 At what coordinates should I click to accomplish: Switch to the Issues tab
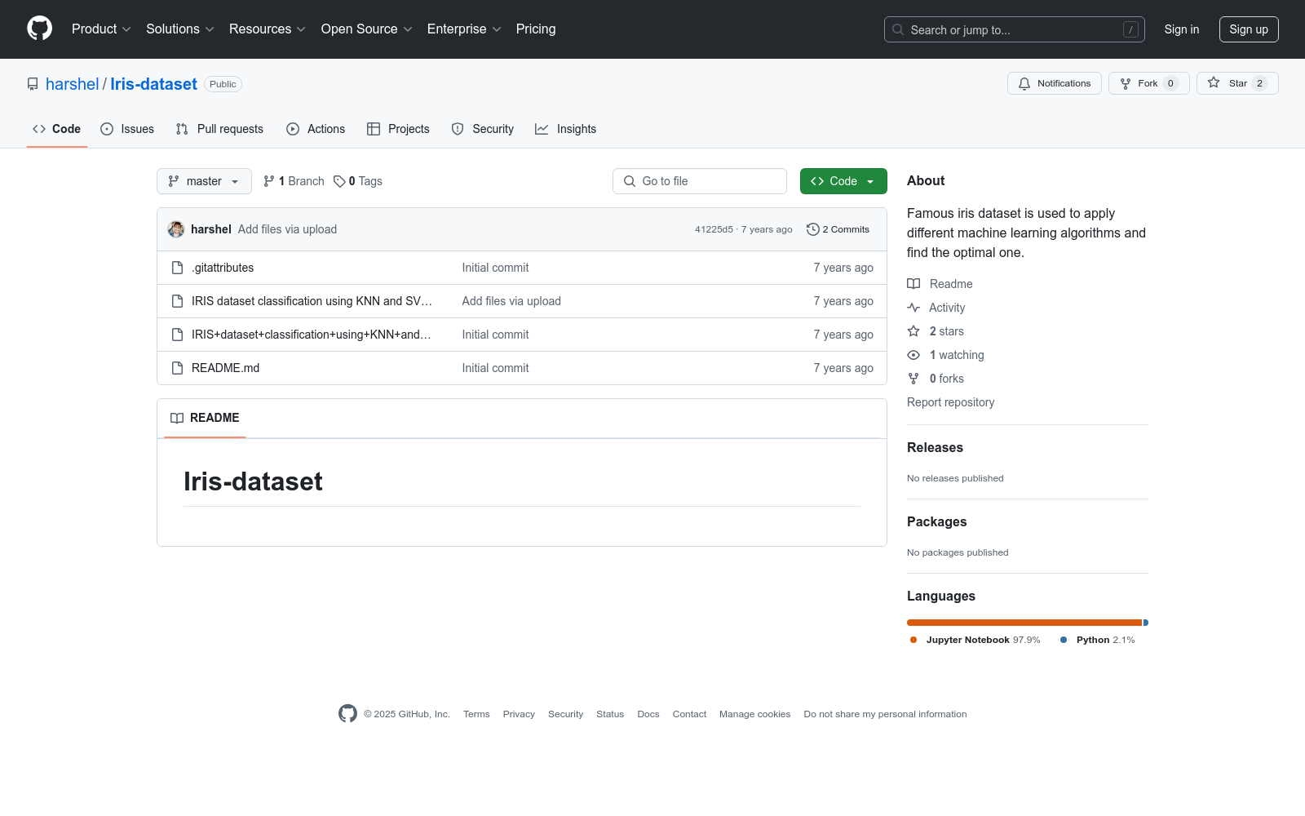(x=127, y=129)
